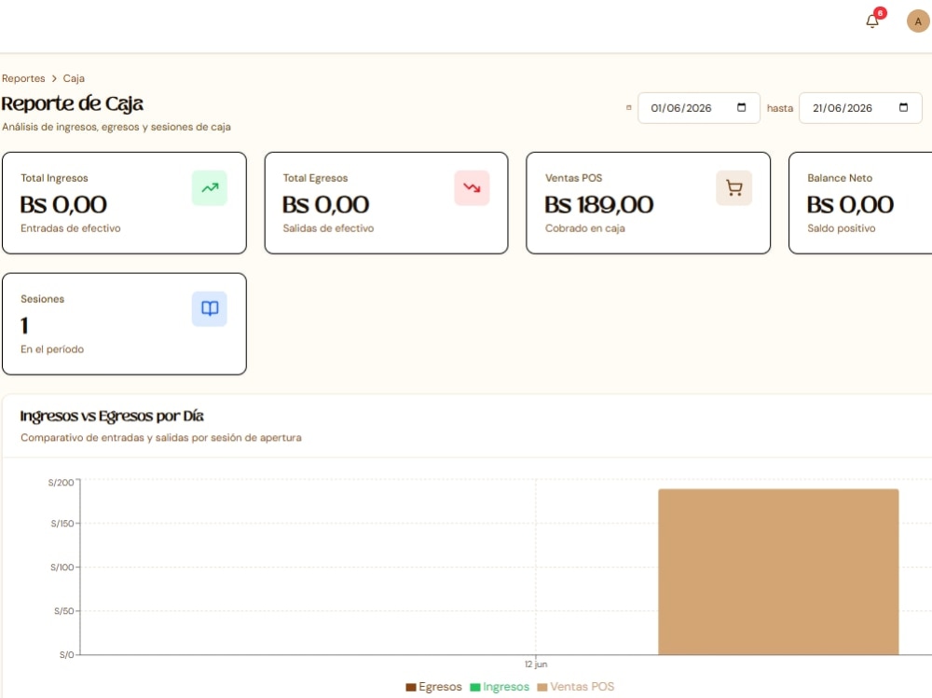Toggle Egresos series in chart legend
This screenshot has width=932, height=698.
point(433,687)
